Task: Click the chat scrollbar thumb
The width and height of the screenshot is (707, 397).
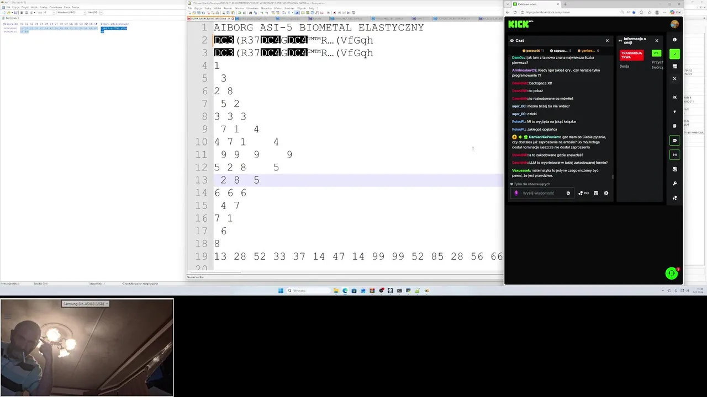Action: (613, 177)
